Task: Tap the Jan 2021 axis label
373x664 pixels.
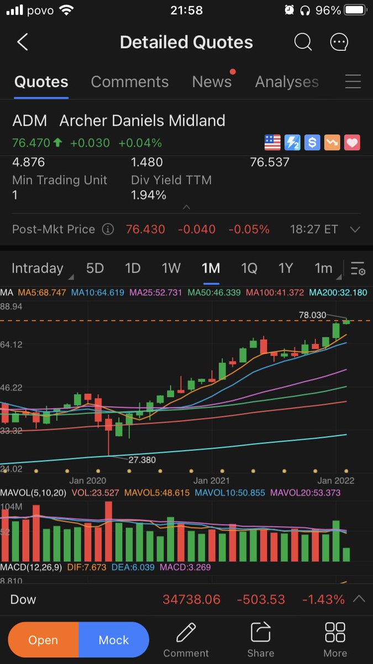Action: coord(212,480)
